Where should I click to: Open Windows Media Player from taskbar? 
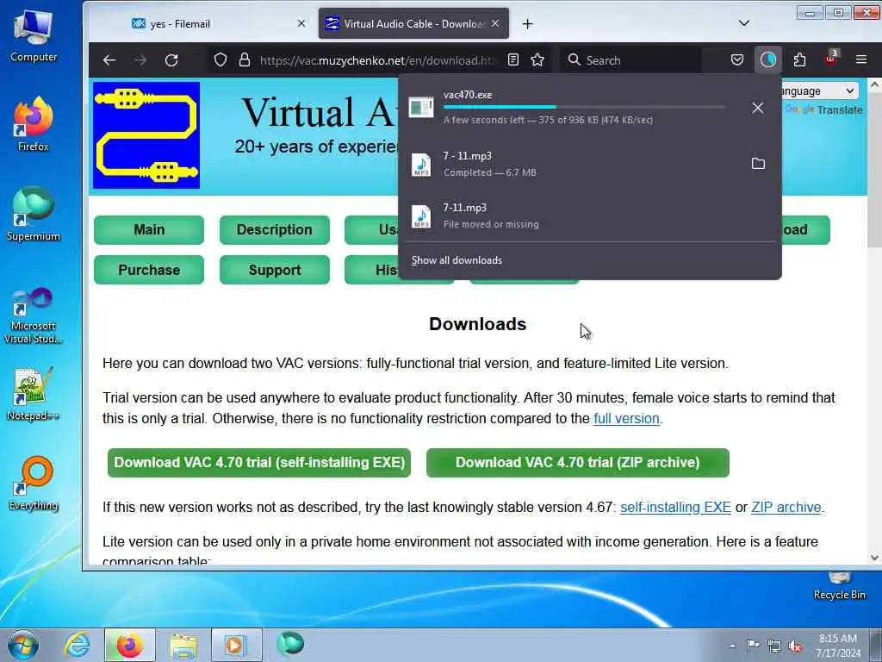click(x=236, y=645)
